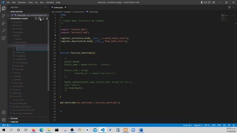Screen dimensions: 237x133
Task: Open File Explorer from the taskbar
Action: point(49,130)
